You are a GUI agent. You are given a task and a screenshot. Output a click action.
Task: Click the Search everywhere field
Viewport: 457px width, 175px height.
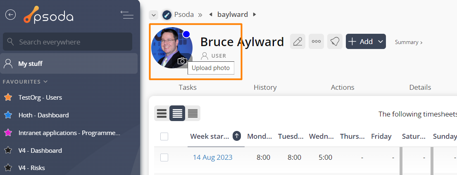[x=67, y=42]
